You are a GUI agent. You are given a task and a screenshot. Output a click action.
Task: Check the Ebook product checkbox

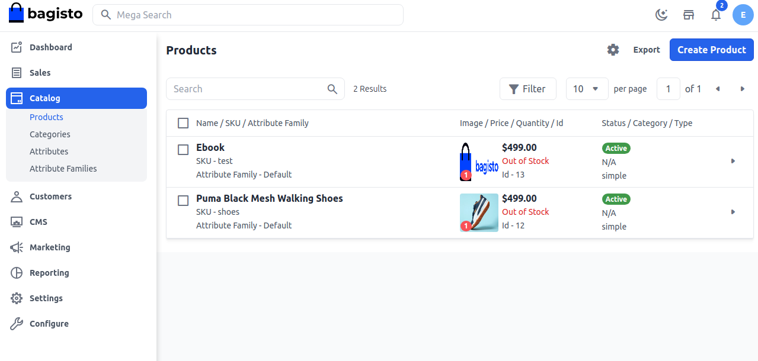184,150
